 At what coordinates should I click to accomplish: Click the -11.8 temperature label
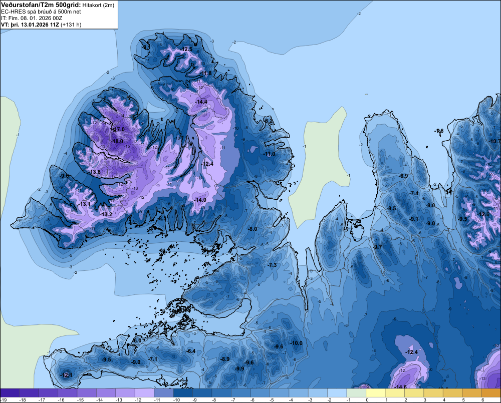[206, 74]
